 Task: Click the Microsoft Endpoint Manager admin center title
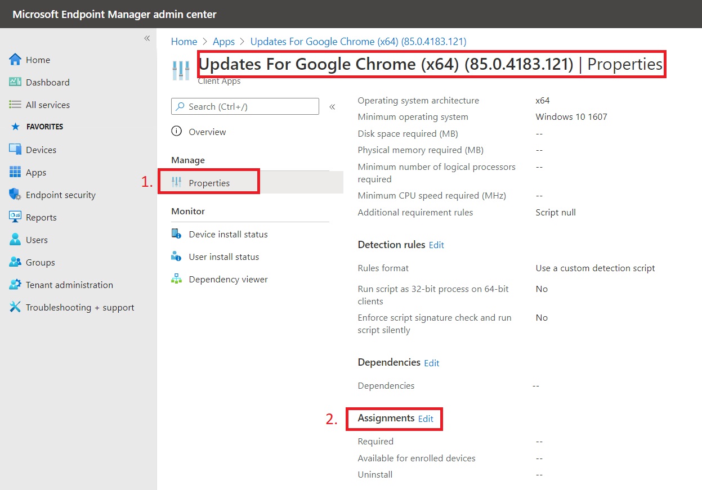[115, 14]
